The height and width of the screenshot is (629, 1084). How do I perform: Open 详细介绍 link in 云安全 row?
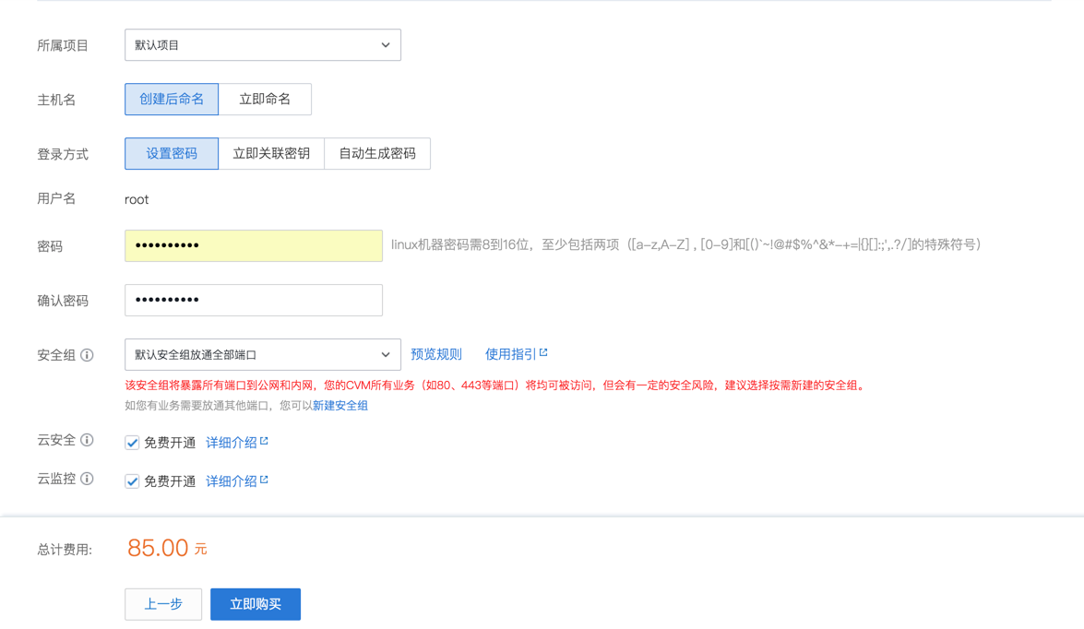point(237,443)
